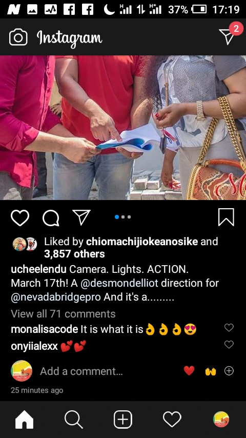Like the post with the heart icon
Screen dimensions: 246x438
pyautogui.click(x=20, y=217)
